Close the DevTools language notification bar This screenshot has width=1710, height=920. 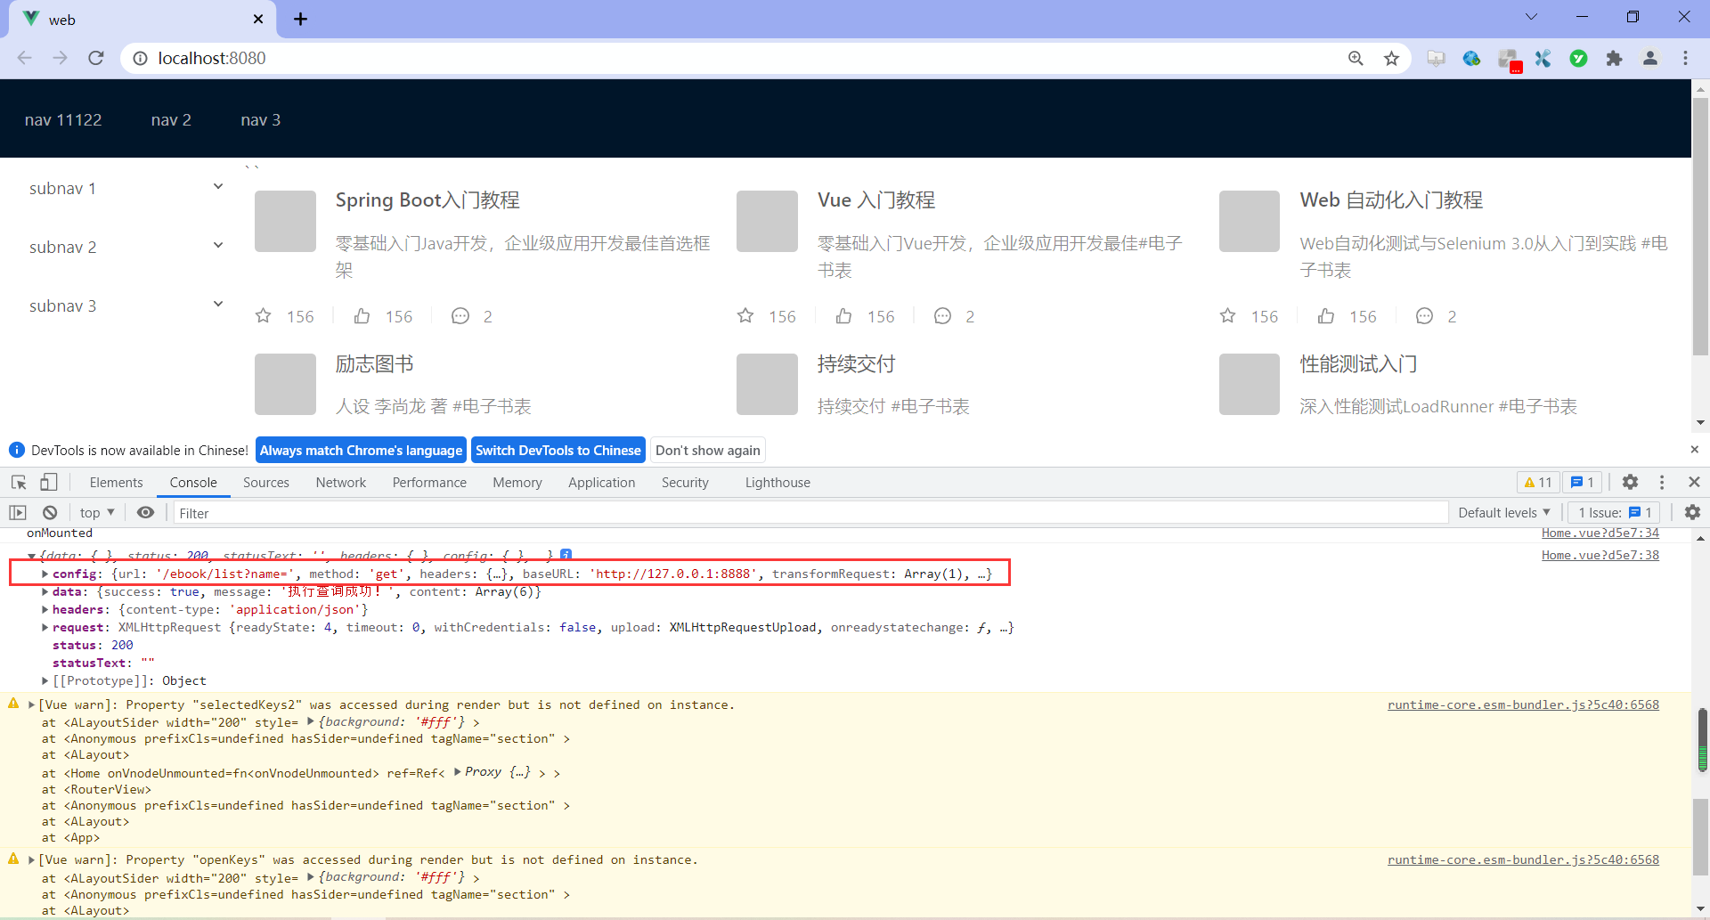point(1694,450)
